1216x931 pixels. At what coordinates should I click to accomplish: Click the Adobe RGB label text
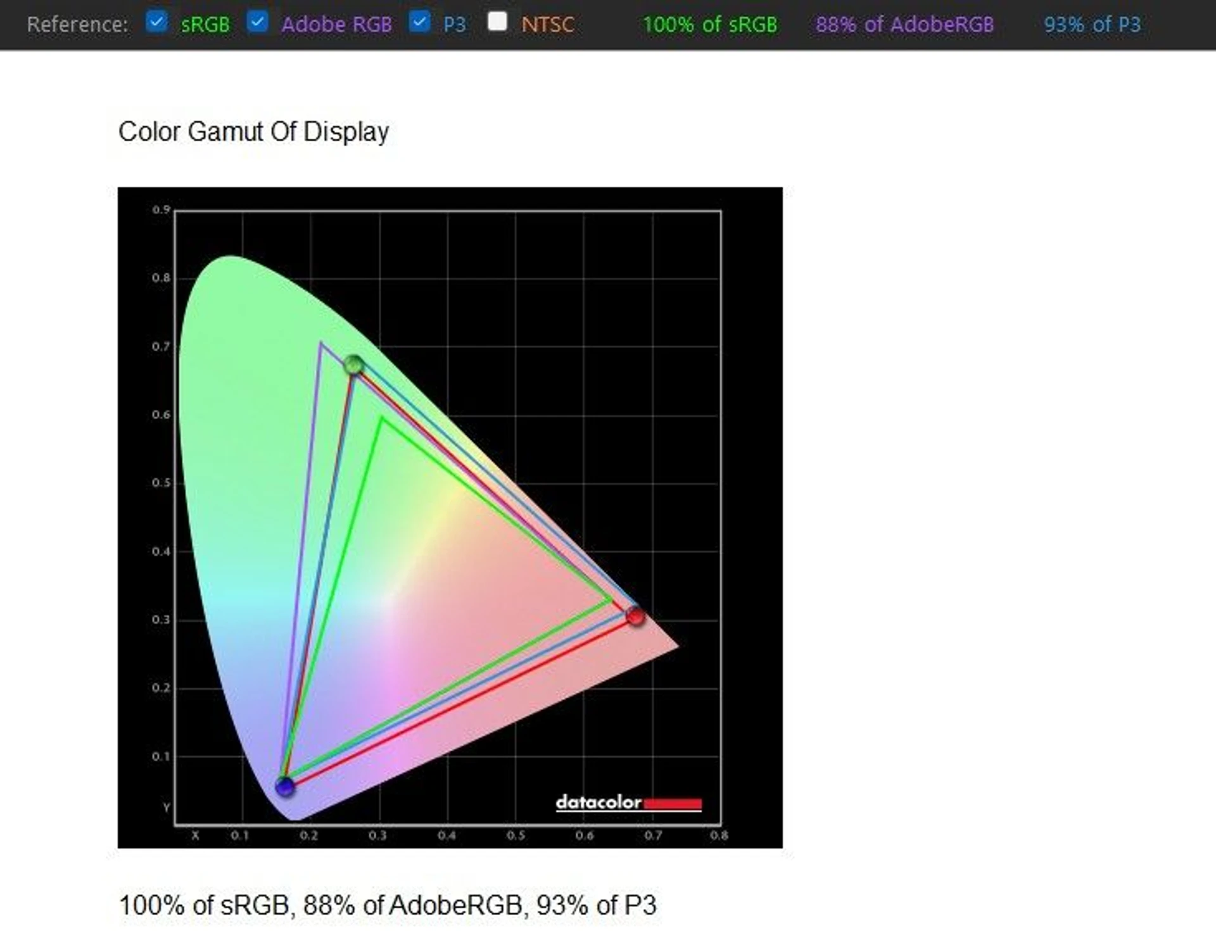336,25
